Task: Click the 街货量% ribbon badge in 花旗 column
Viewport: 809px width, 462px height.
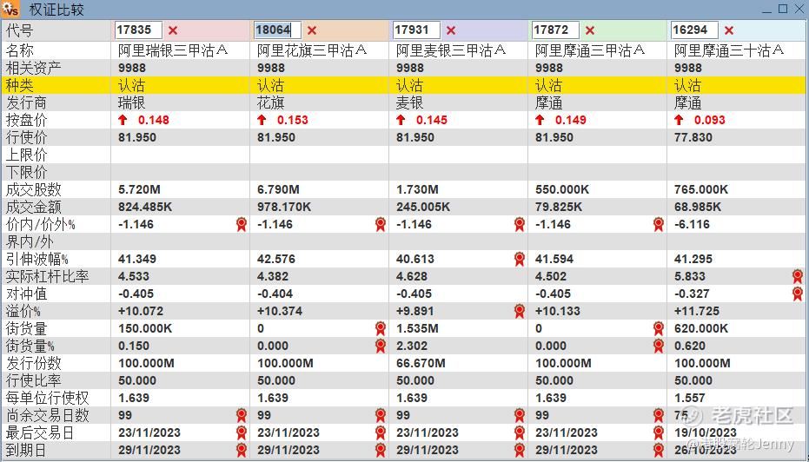Action: click(x=381, y=346)
